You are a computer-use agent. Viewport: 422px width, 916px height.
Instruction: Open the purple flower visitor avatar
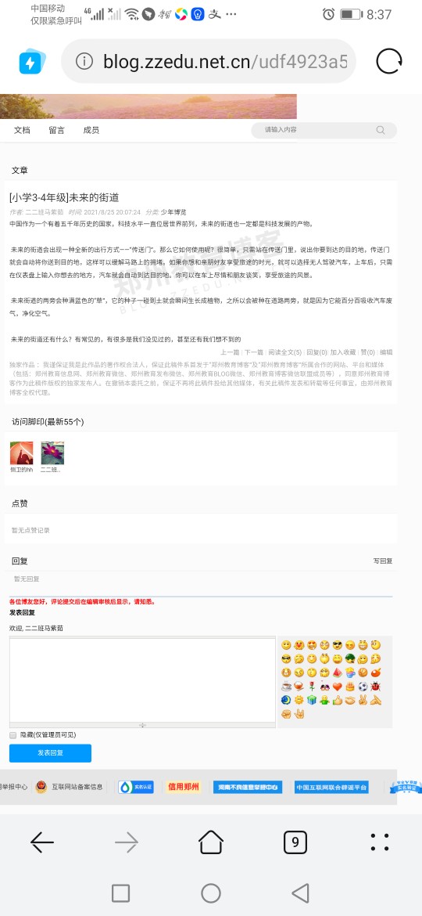(52, 453)
